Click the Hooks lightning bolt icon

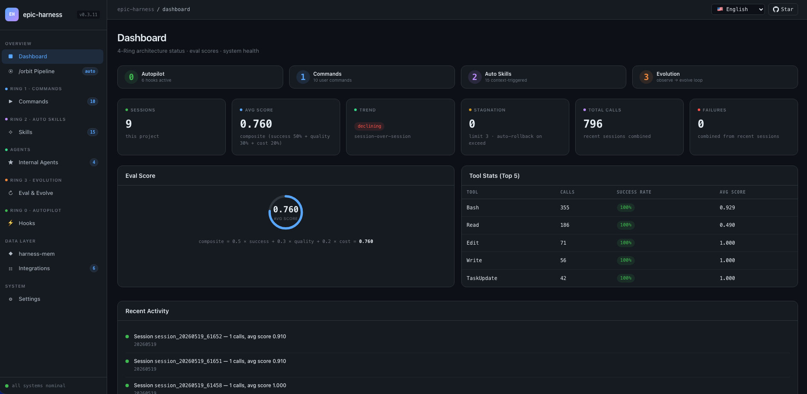11,223
